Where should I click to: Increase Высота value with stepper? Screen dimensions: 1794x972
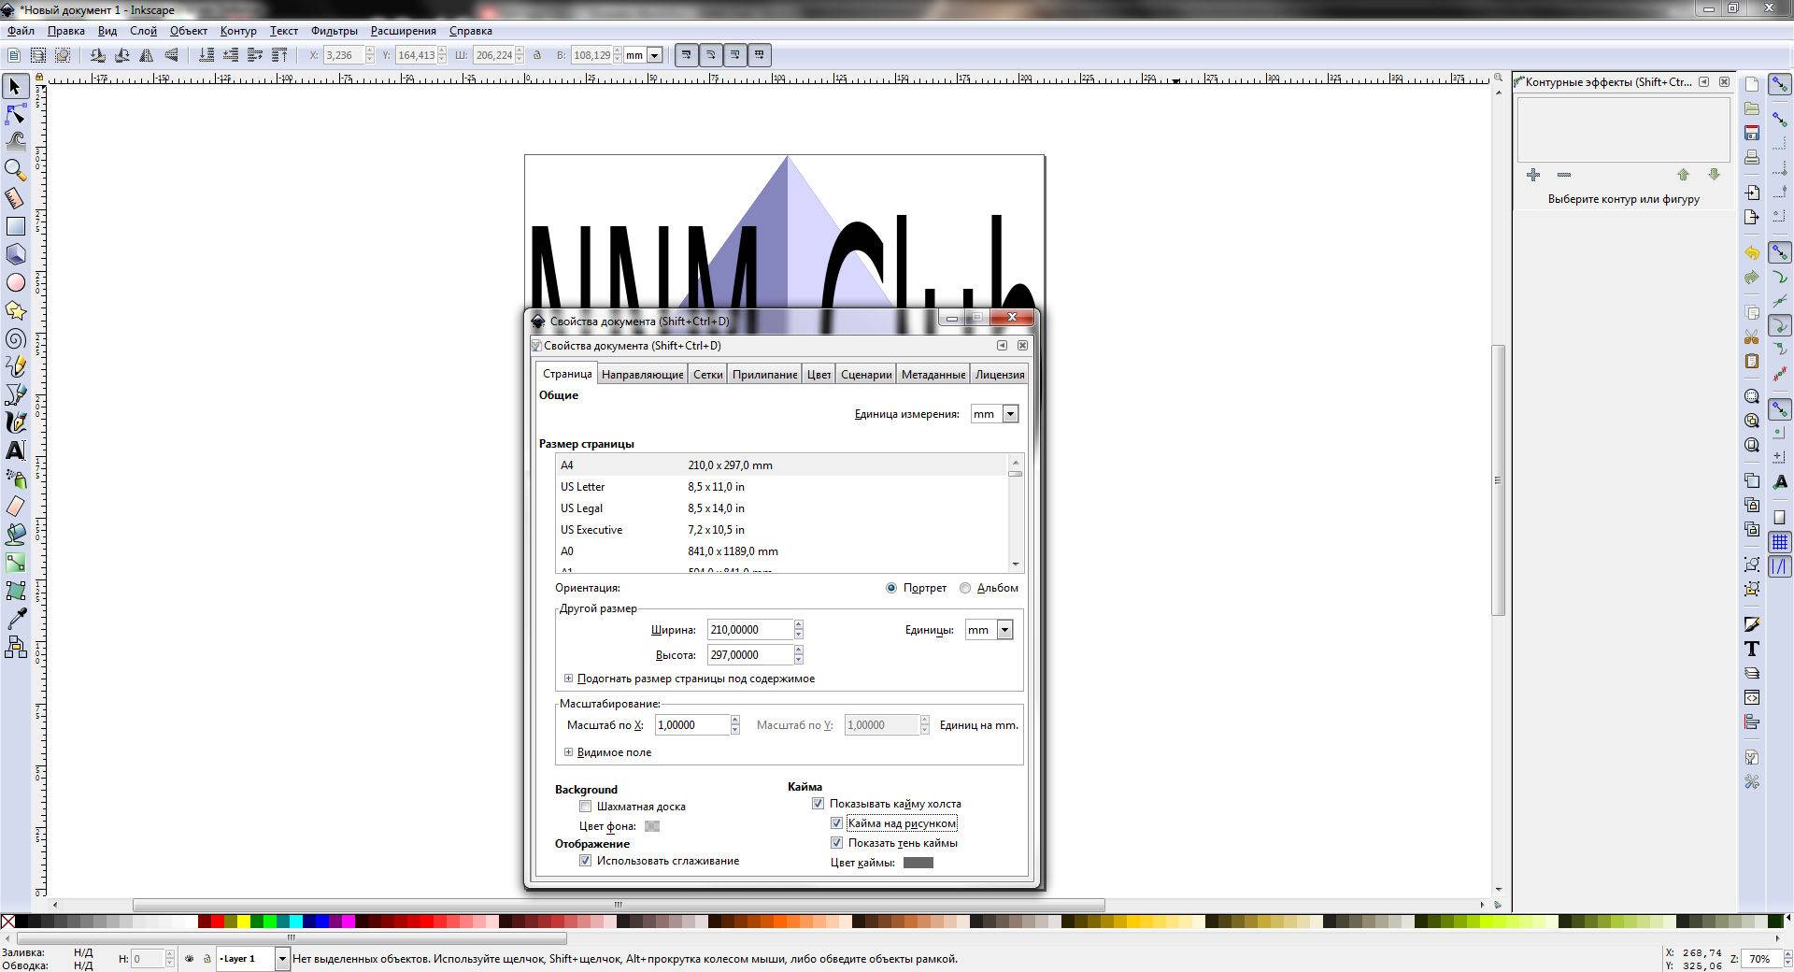[x=799, y=650]
